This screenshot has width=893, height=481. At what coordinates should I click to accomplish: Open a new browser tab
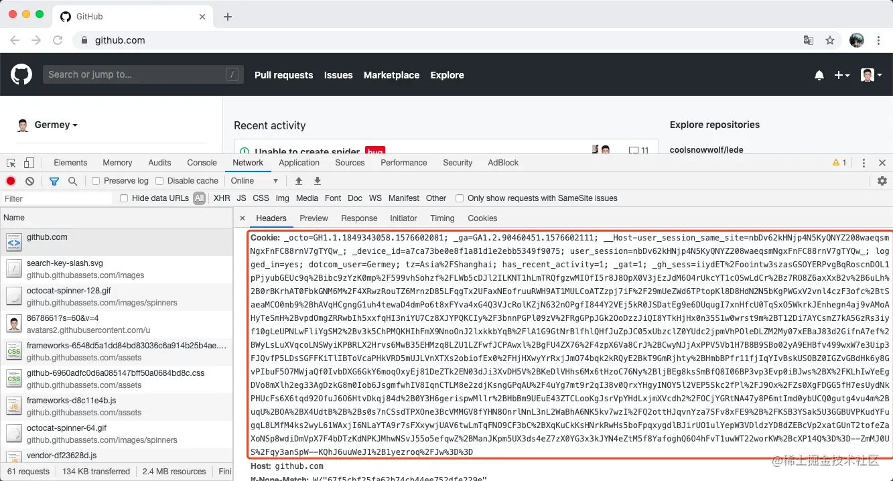[228, 16]
